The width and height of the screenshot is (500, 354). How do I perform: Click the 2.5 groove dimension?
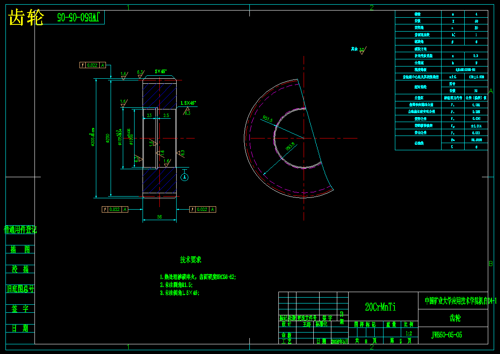point(166,116)
